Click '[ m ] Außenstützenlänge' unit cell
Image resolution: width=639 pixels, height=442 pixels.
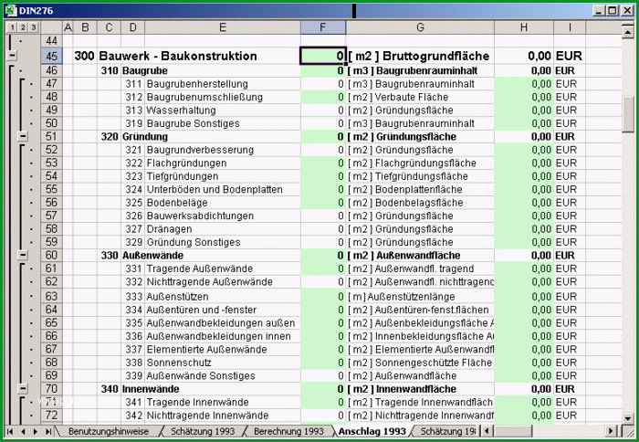point(420,297)
